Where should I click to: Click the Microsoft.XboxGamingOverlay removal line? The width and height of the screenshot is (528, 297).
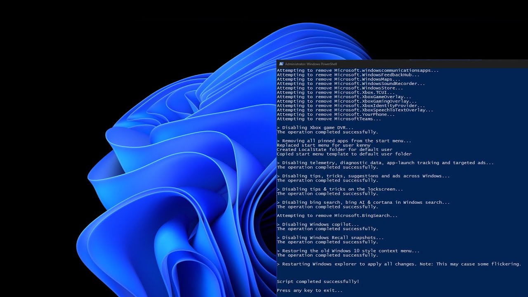pos(347,101)
